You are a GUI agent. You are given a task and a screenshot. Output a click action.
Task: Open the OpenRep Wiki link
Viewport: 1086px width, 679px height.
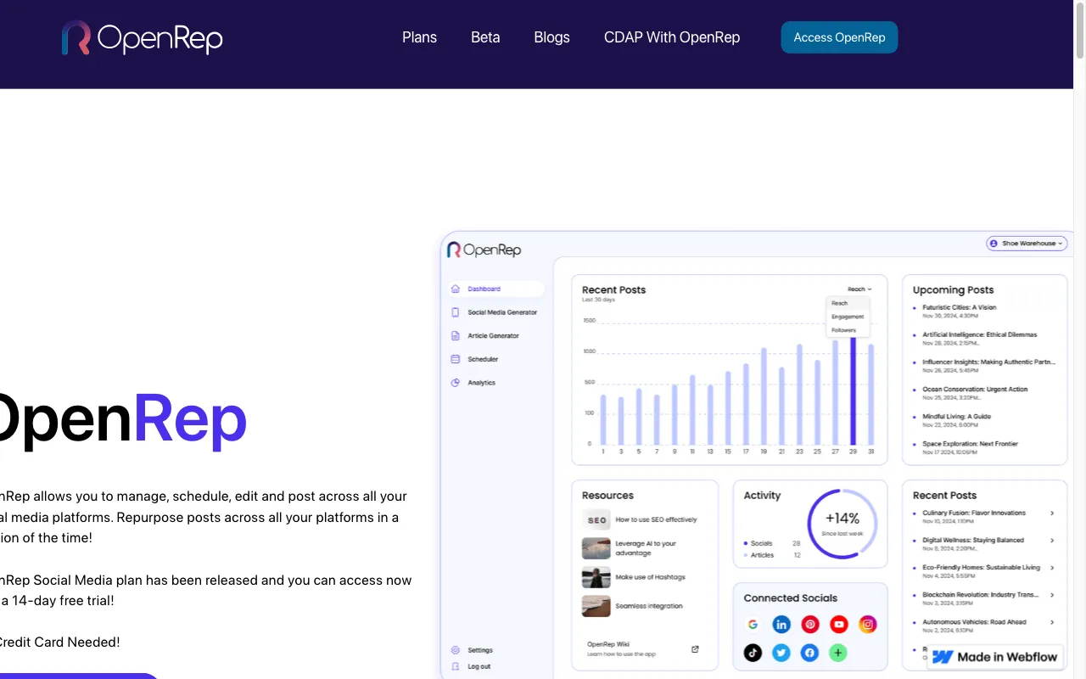click(x=608, y=644)
